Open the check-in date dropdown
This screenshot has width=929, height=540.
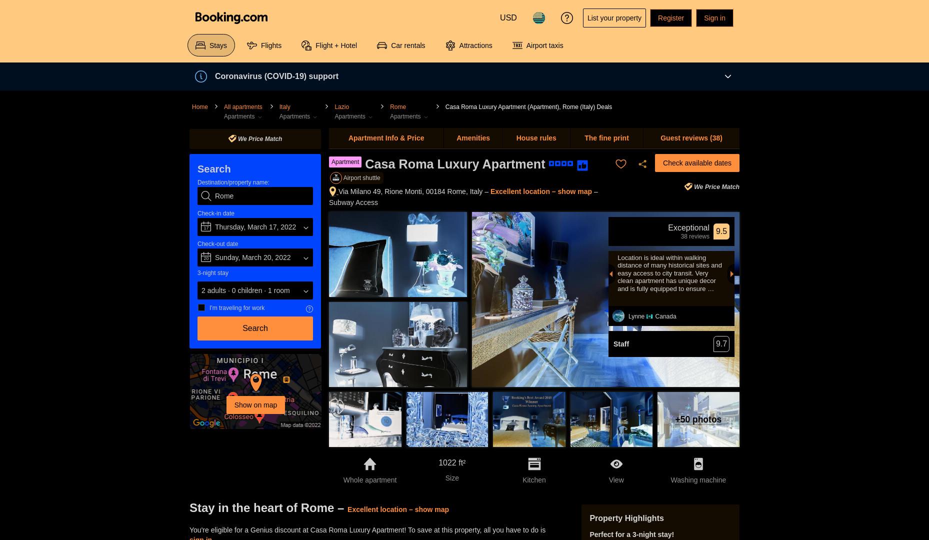pos(255,227)
